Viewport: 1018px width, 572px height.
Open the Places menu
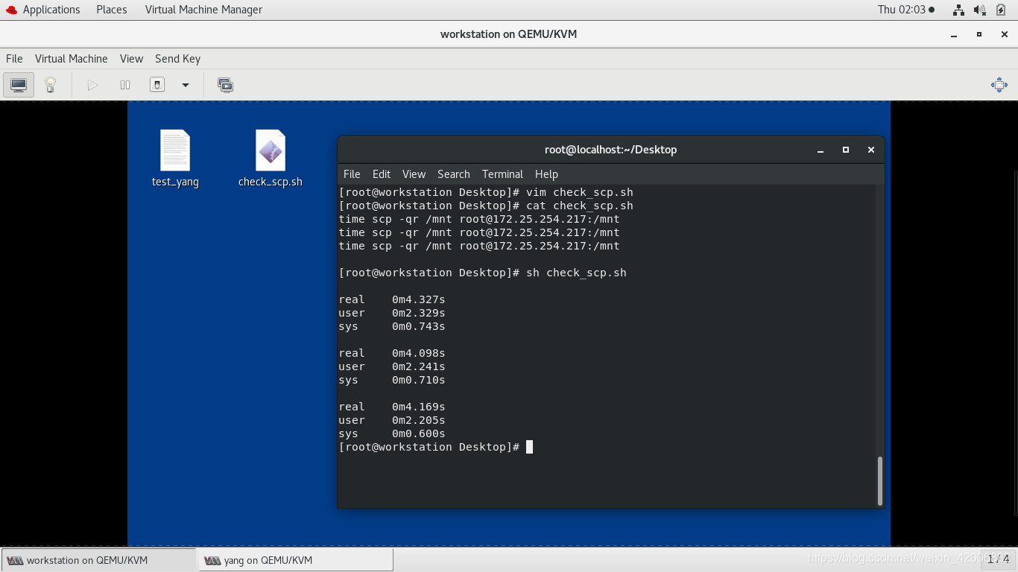(x=112, y=10)
